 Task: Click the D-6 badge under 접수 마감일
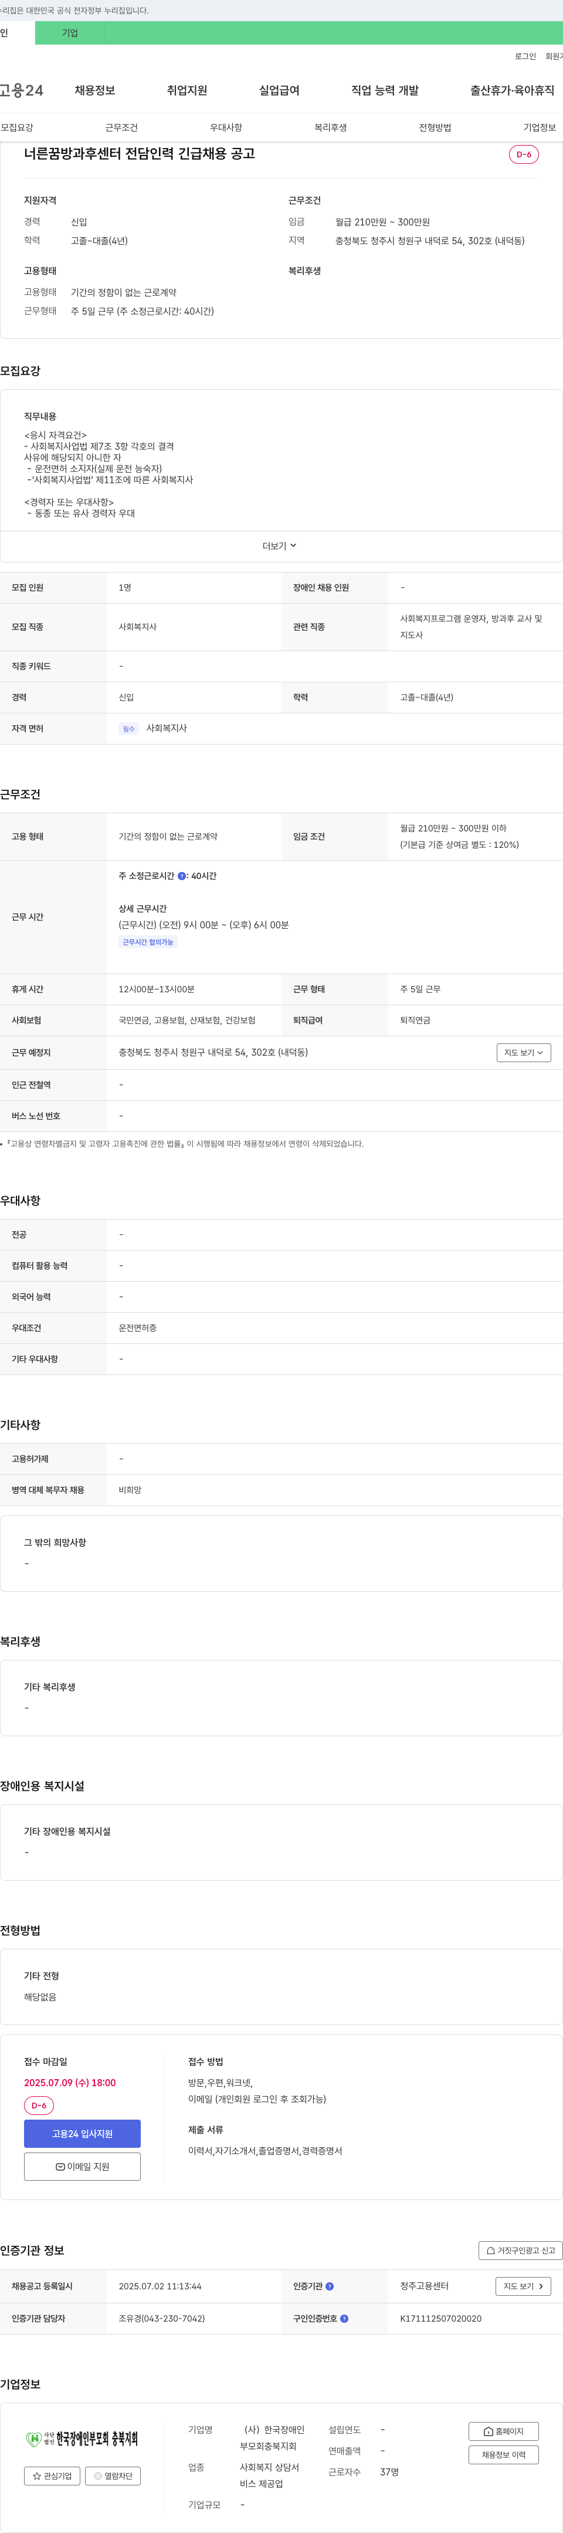click(x=39, y=2106)
